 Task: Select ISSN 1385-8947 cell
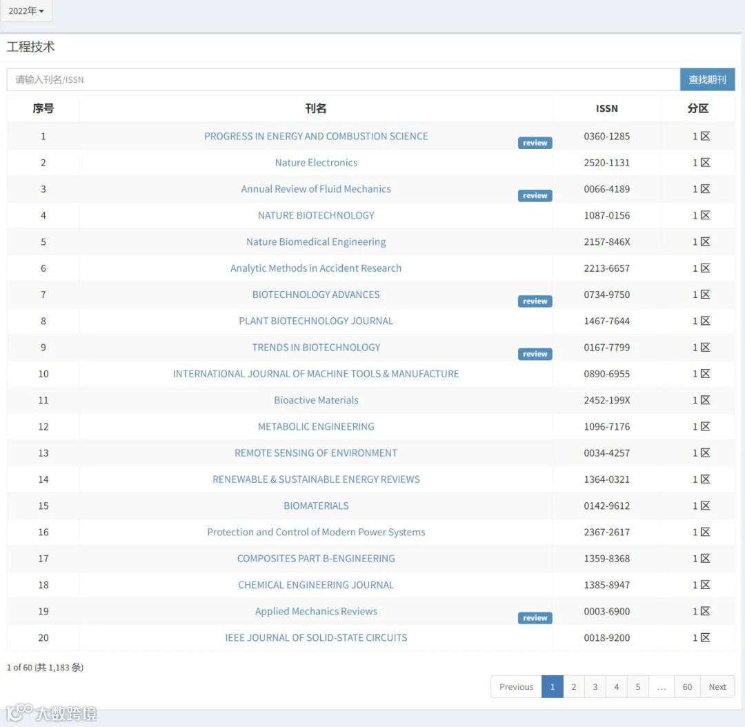pos(607,585)
